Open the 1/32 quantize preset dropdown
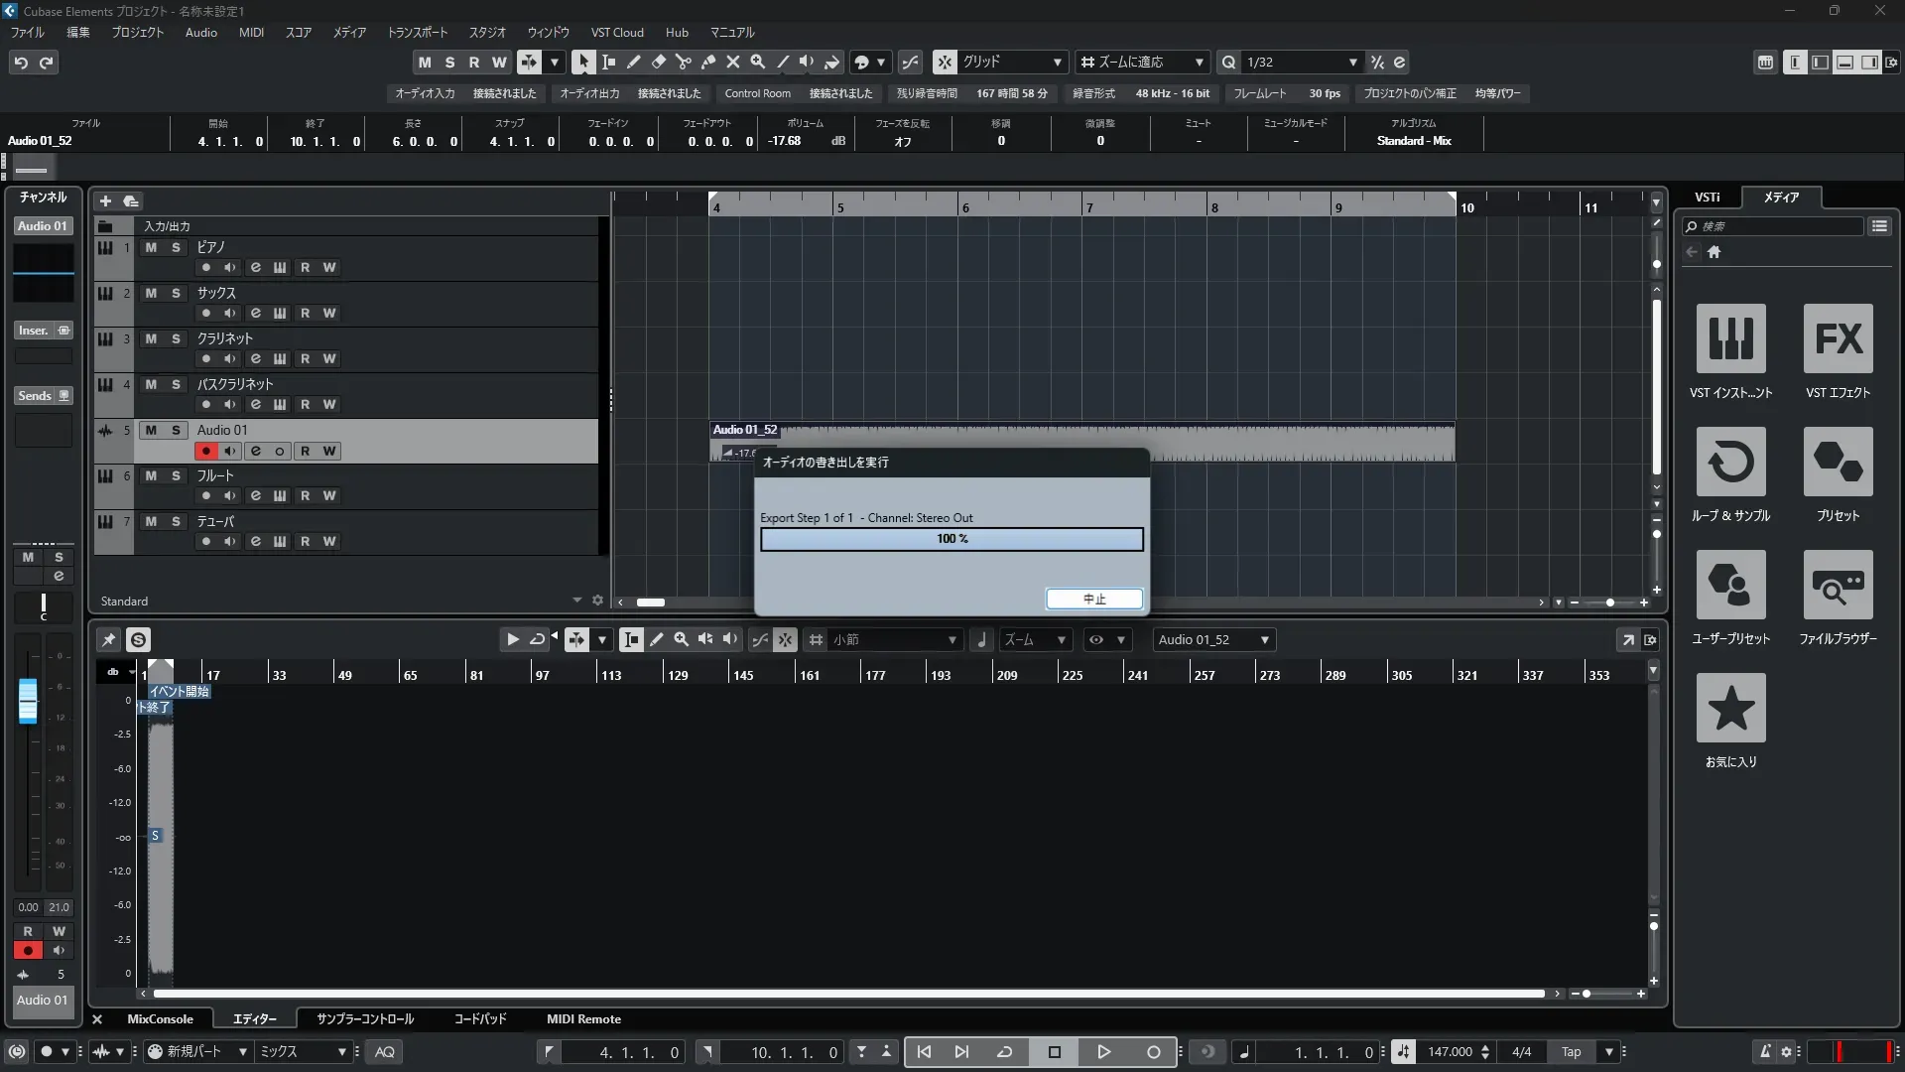 tap(1352, 62)
